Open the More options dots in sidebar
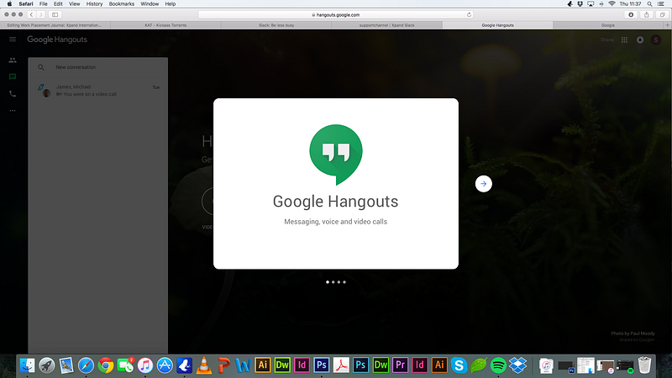Viewport: 672px width, 378px height. (x=13, y=111)
